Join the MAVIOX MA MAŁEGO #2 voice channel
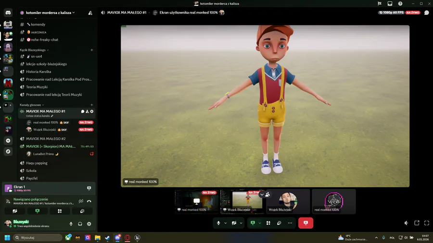The image size is (433, 243). [57, 139]
